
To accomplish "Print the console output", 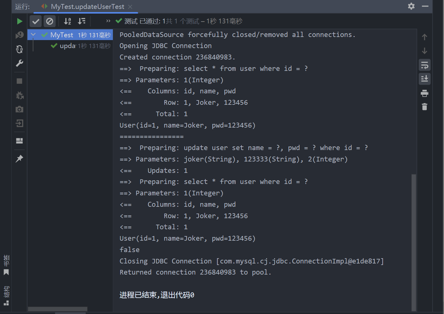I will 425,93.
